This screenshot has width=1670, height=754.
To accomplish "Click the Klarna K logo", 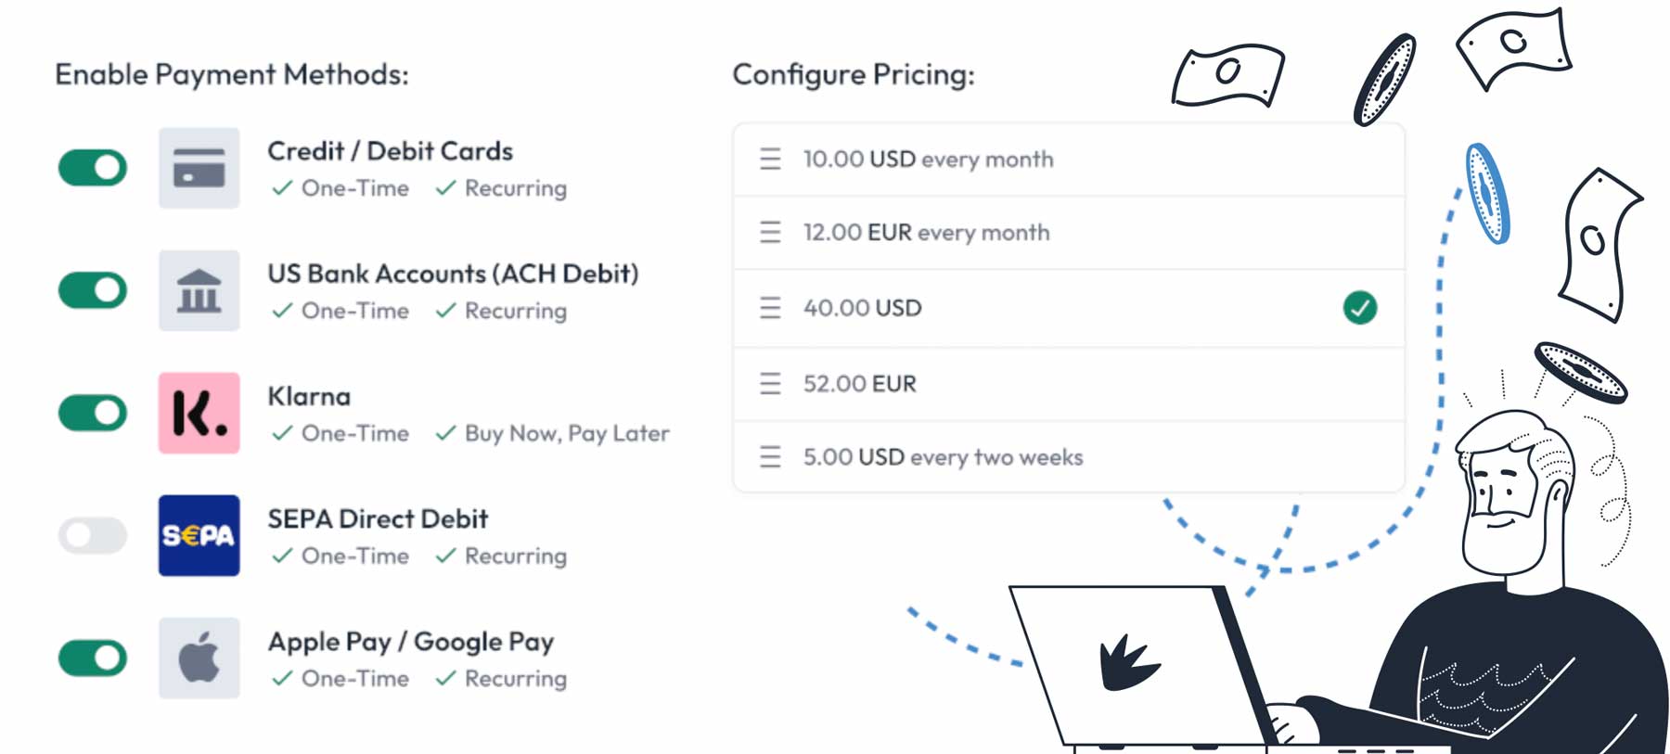I will (x=199, y=413).
